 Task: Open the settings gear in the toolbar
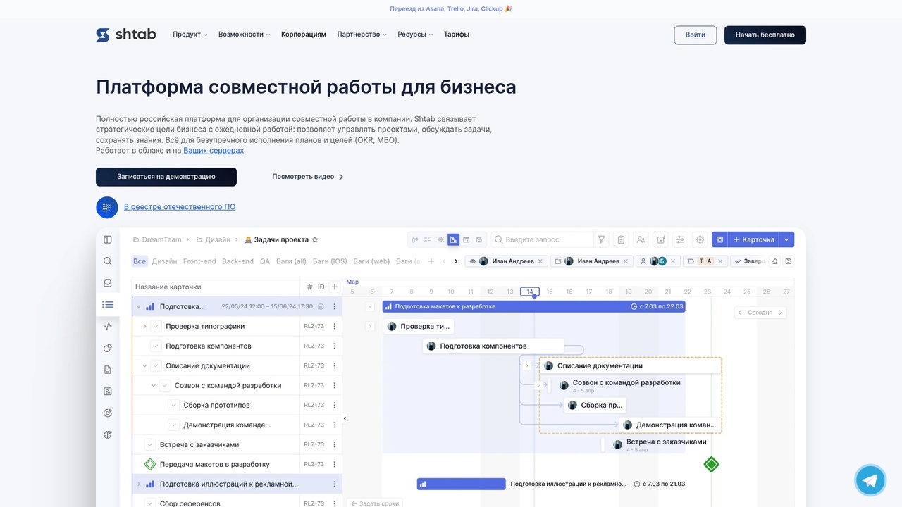pos(700,239)
